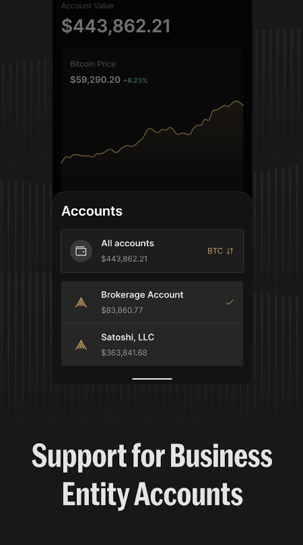This screenshot has height=545, width=303.
Task: Tap the bottom sheet handle bar
Action: [x=152, y=379]
